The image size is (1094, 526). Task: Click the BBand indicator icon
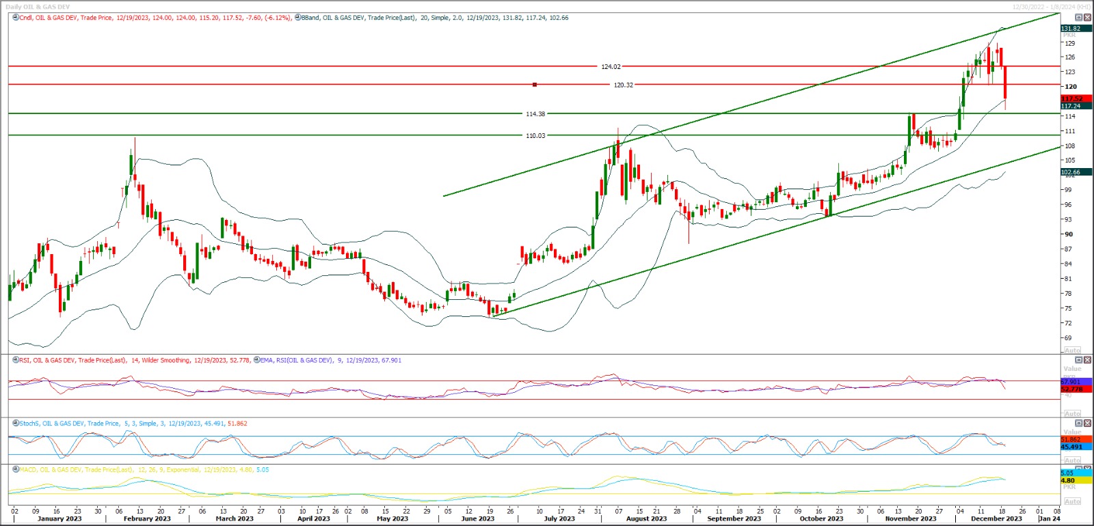coord(298,18)
